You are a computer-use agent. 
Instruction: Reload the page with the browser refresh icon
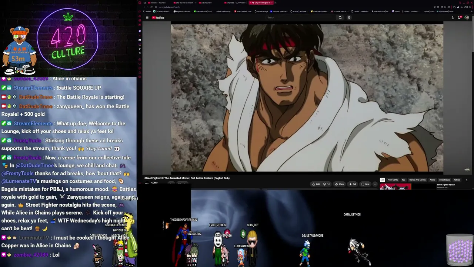tap(152, 7)
